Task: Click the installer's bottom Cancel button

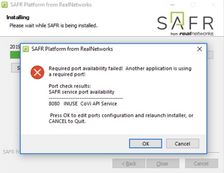Action: click(202, 164)
